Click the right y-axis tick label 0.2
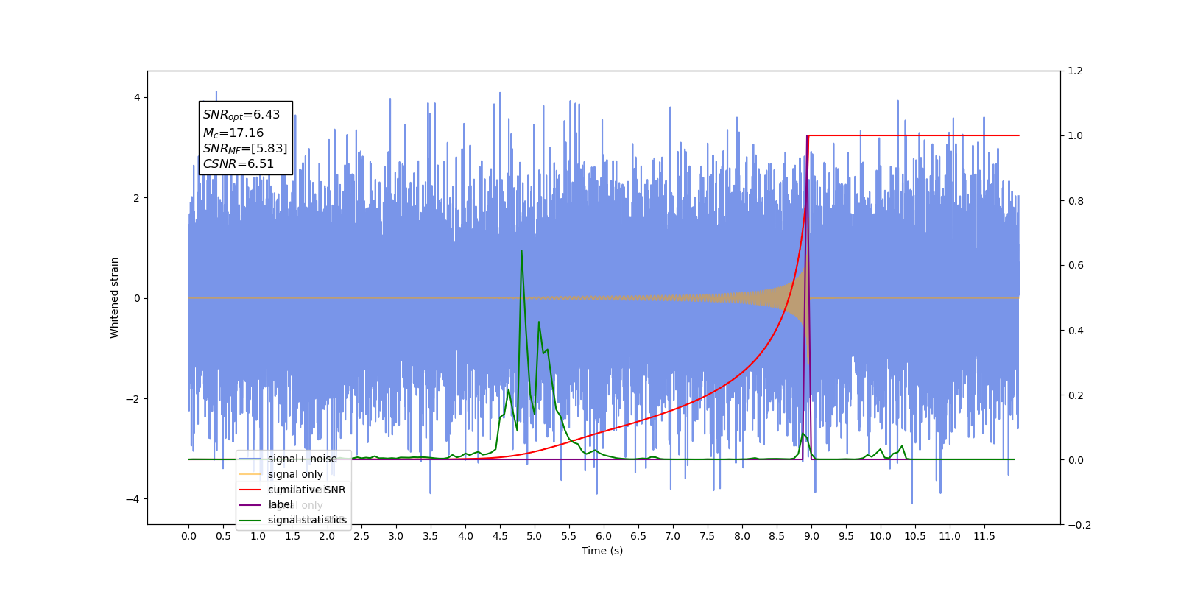This screenshot has width=1178, height=589. click(x=1076, y=395)
